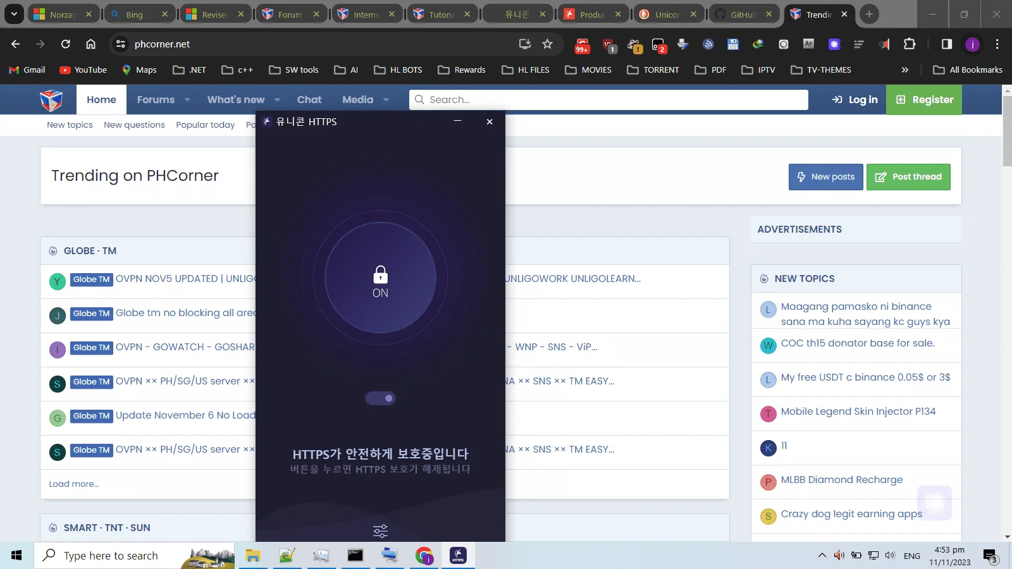Open the VPN settings sliders icon
The height and width of the screenshot is (569, 1012).
tap(380, 531)
